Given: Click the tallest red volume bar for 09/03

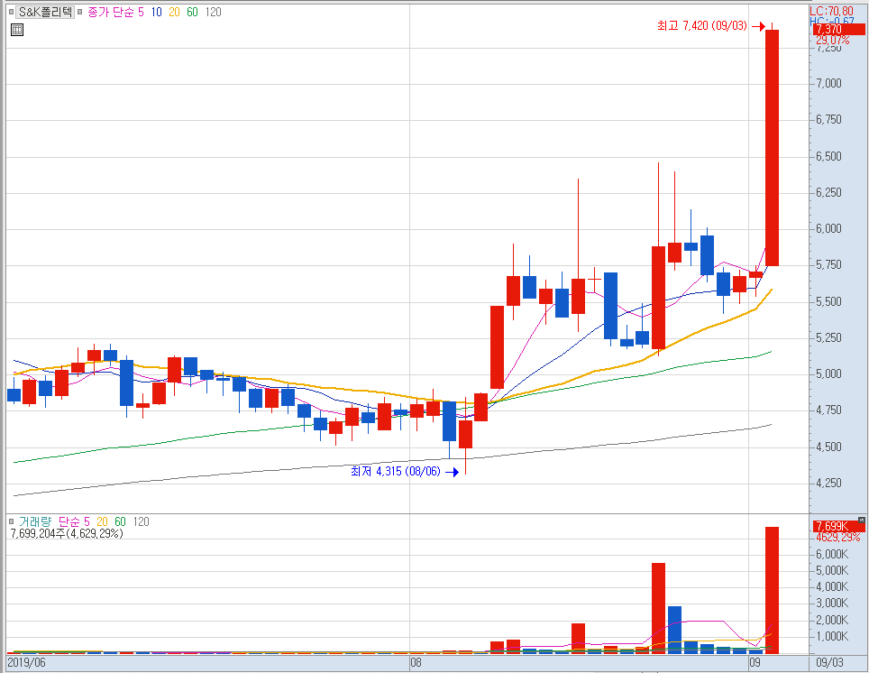Looking at the screenshot, I should pos(772,590).
